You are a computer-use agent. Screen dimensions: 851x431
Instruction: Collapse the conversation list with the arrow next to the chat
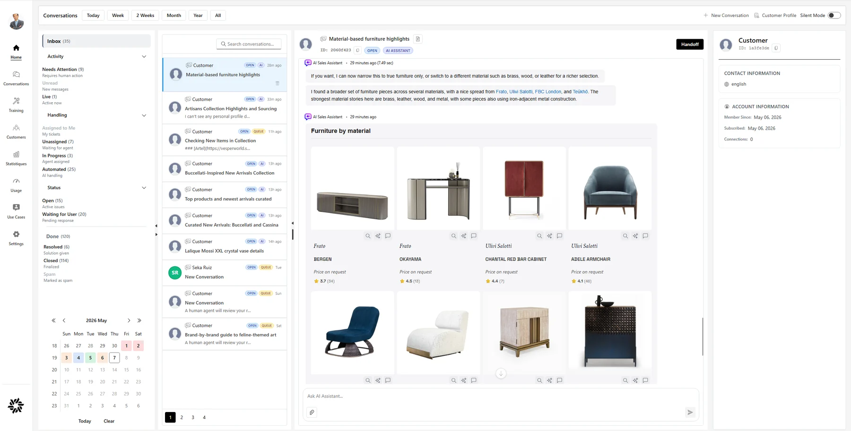tap(292, 223)
